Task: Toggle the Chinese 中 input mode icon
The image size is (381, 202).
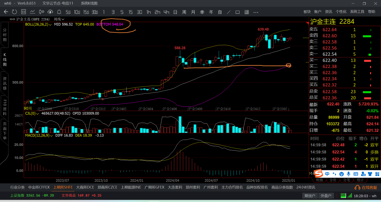Action: click(327, 174)
